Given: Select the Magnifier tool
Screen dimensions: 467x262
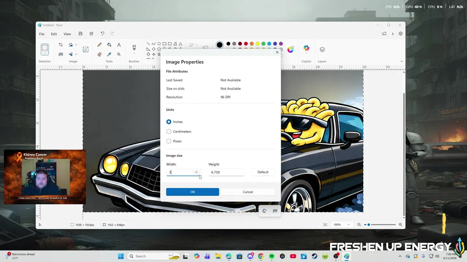Looking at the screenshot, I should coord(119,54).
